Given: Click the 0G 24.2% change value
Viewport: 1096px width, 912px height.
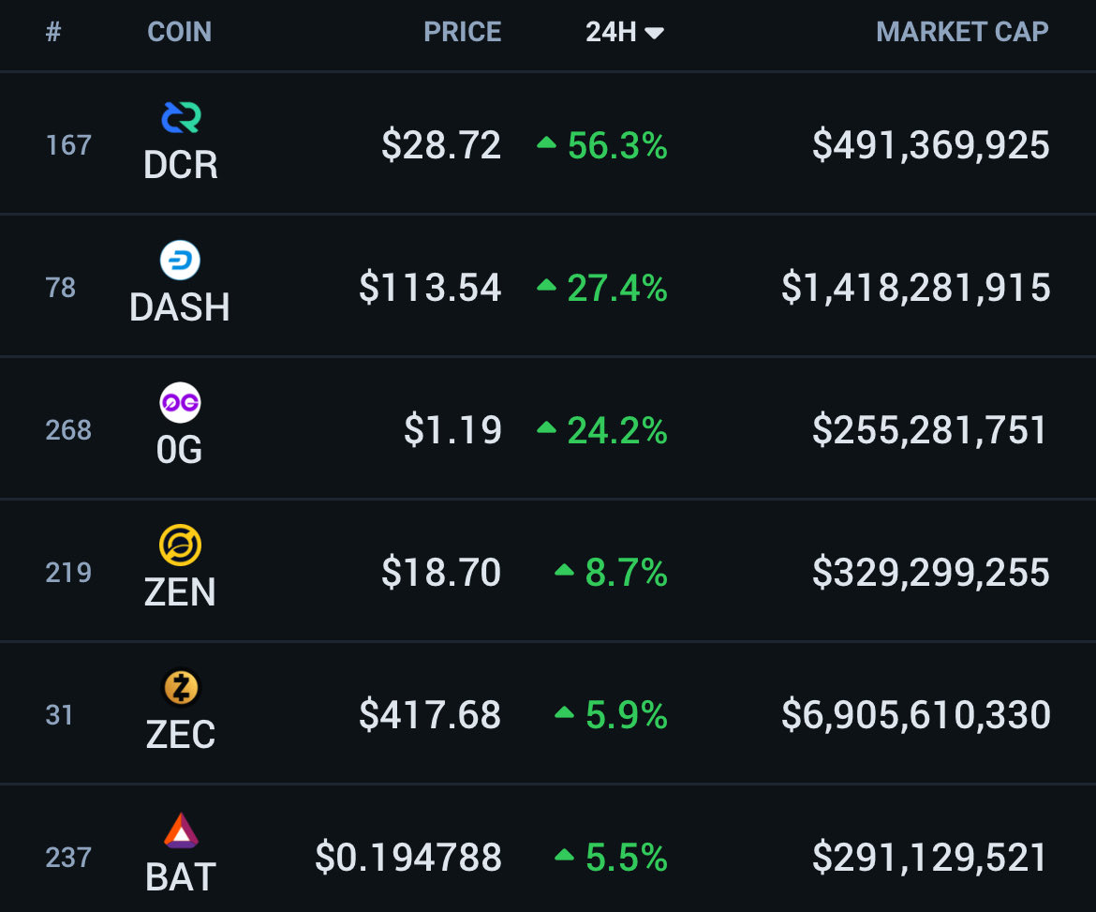Looking at the screenshot, I should (616, 430).
